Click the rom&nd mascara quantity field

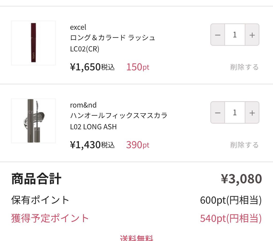(x=235, y=113)
